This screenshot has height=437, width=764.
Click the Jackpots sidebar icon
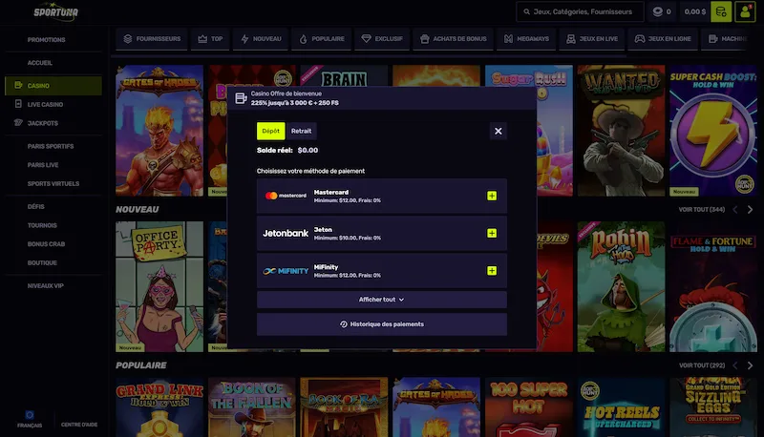tap(18, 123)
